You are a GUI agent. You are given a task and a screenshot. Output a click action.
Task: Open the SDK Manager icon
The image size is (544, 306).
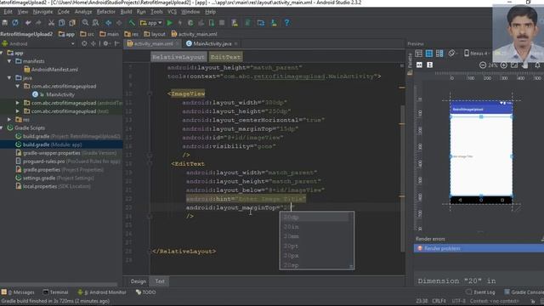pos(274,23)
